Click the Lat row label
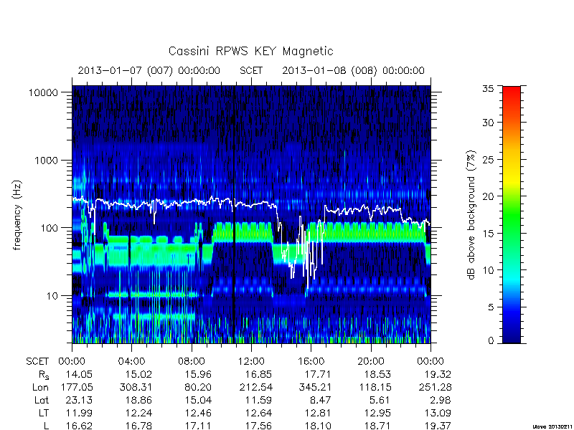 [x=42, y=400]
